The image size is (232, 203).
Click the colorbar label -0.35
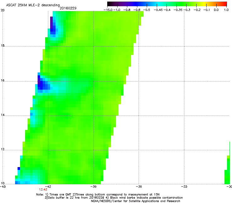(178, 10)
